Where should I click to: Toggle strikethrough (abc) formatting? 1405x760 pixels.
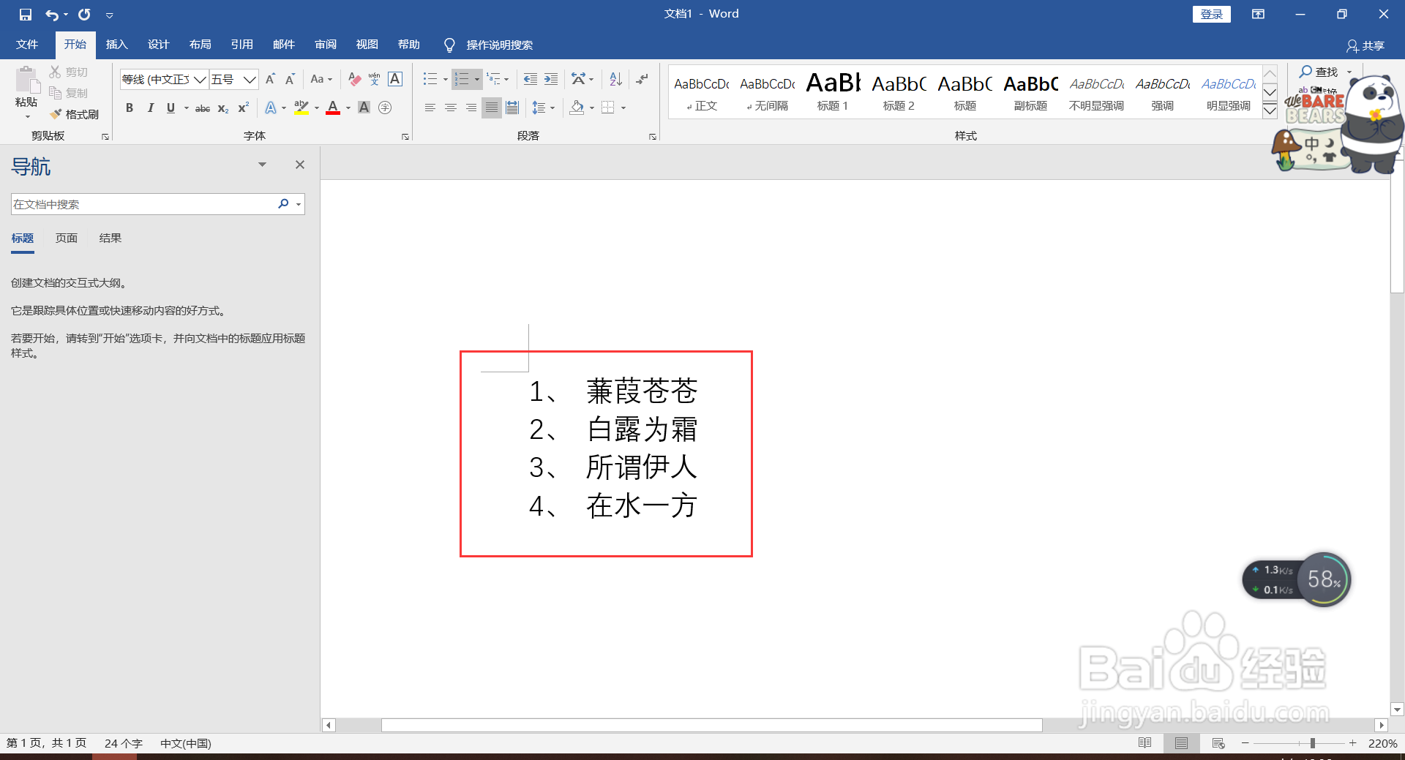click(203, 108)
